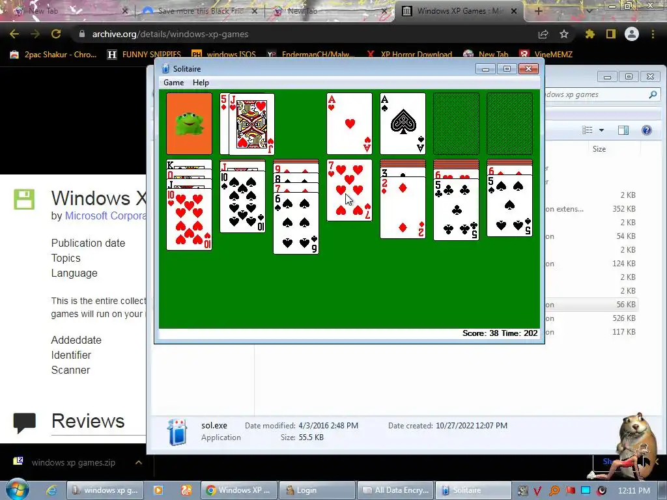
Task: Click the Reviews speech bubble icon
Action: point(24,423)
